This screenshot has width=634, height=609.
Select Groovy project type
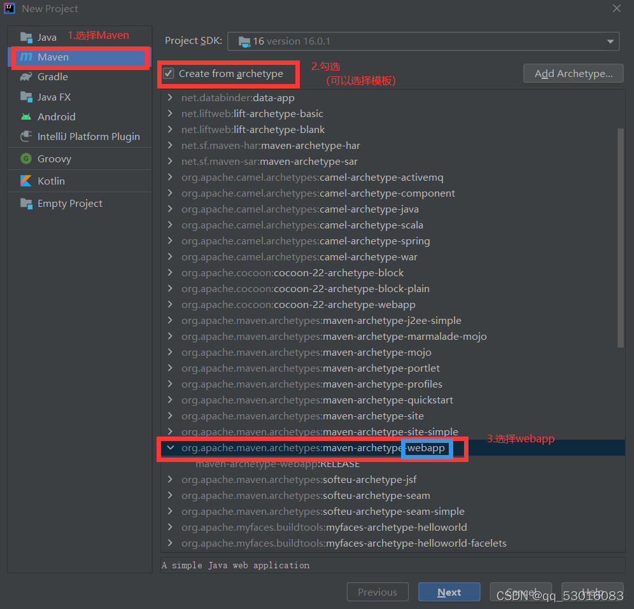(x=80, y=159)
